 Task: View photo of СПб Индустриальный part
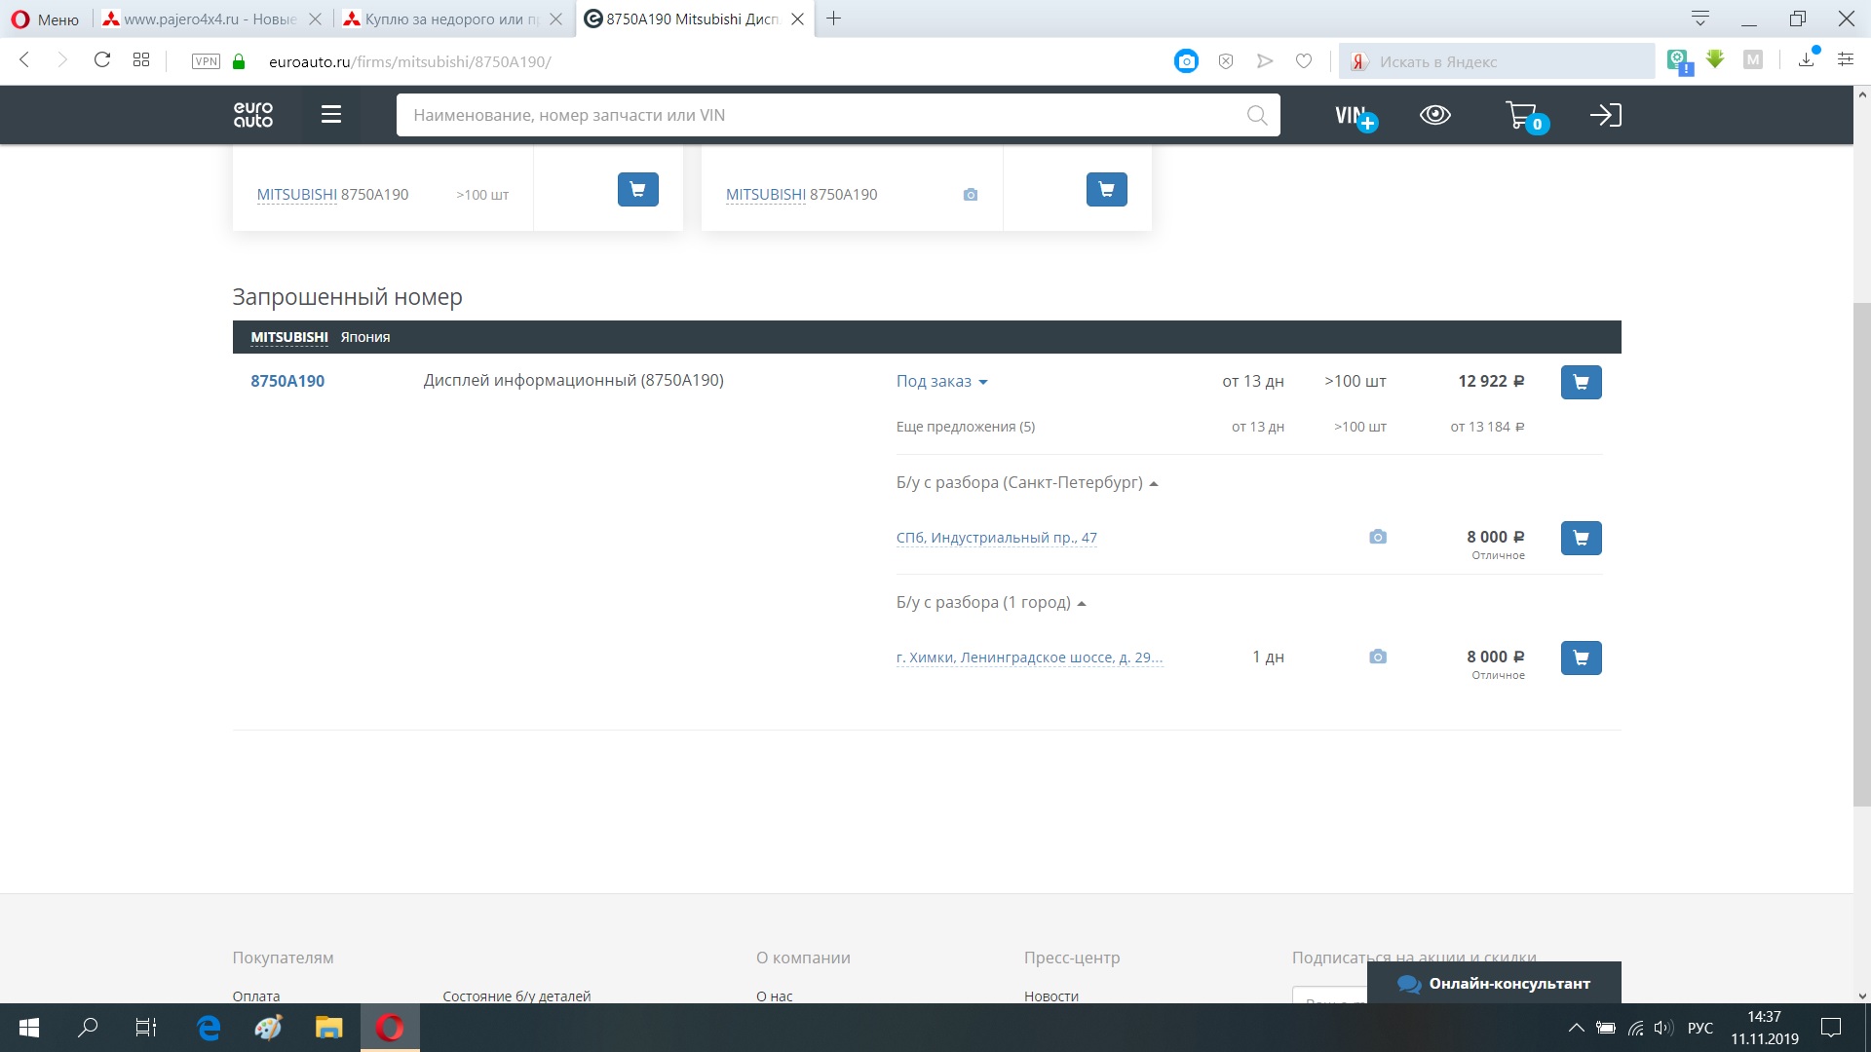pos(1377,538)
